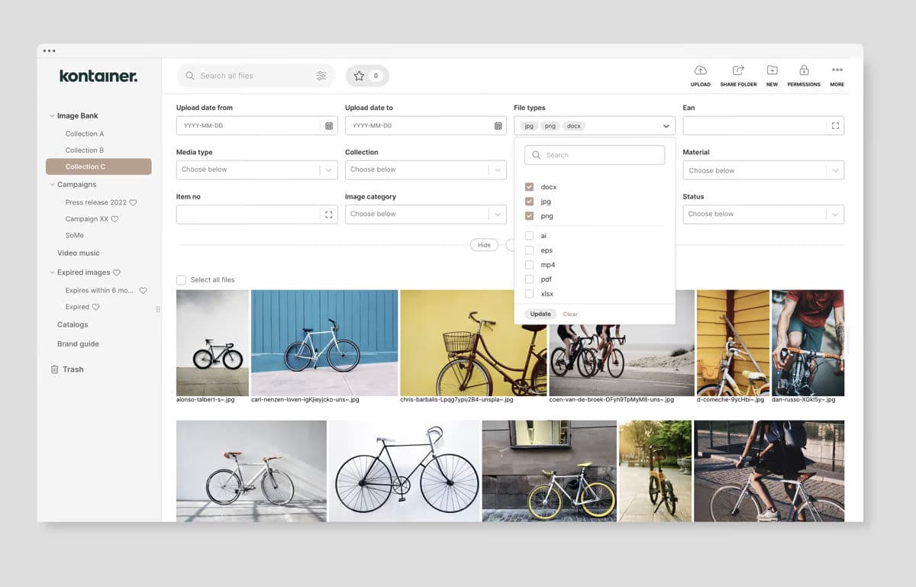
Task: Collapse the Image Bank tree node
Action: tap(52, 116)
